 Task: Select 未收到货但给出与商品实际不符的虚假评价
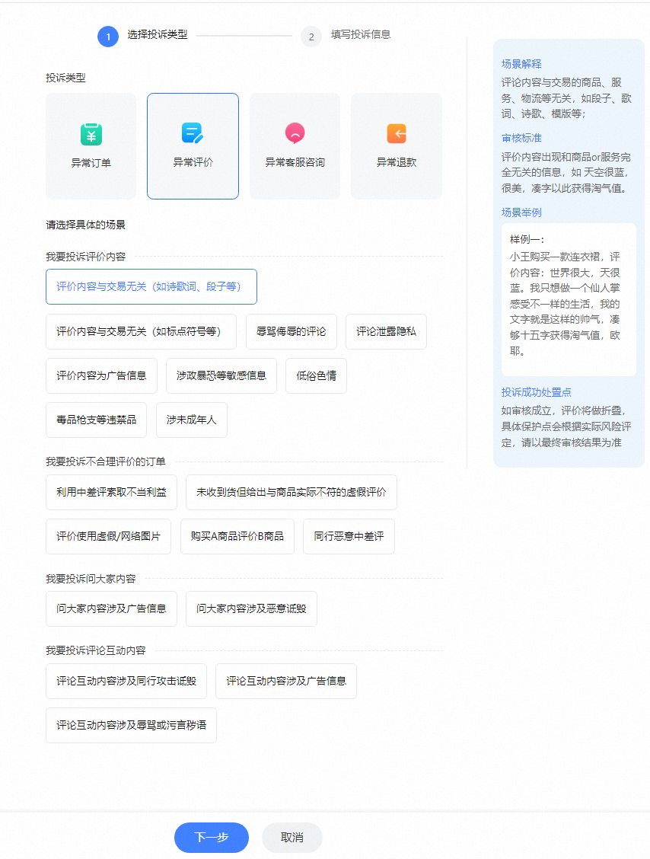click(x=292, y=492)
